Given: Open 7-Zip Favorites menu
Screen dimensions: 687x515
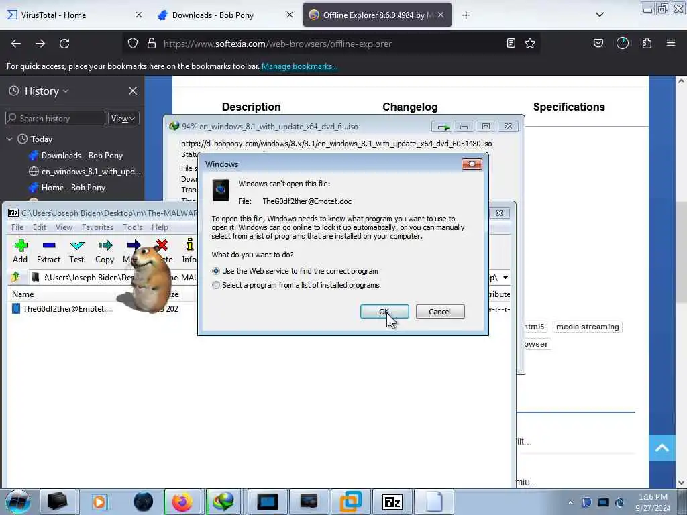Looking at the screenshot, I should pos(97,227).
